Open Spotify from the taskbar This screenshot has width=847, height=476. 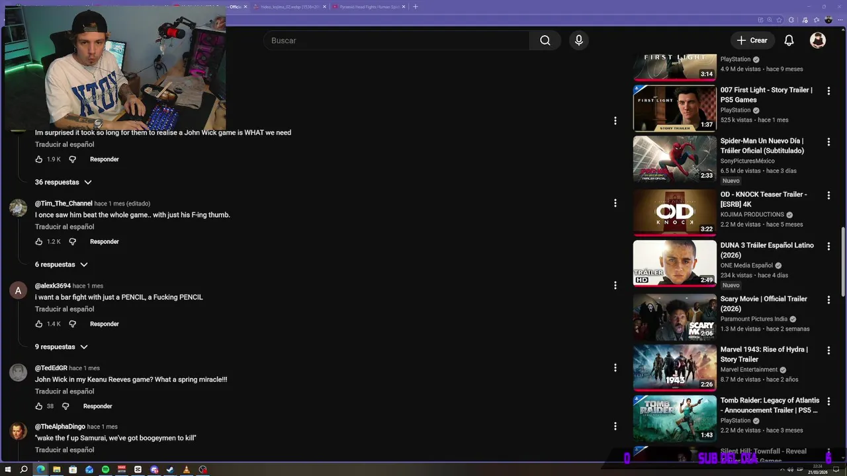(105, 469)
